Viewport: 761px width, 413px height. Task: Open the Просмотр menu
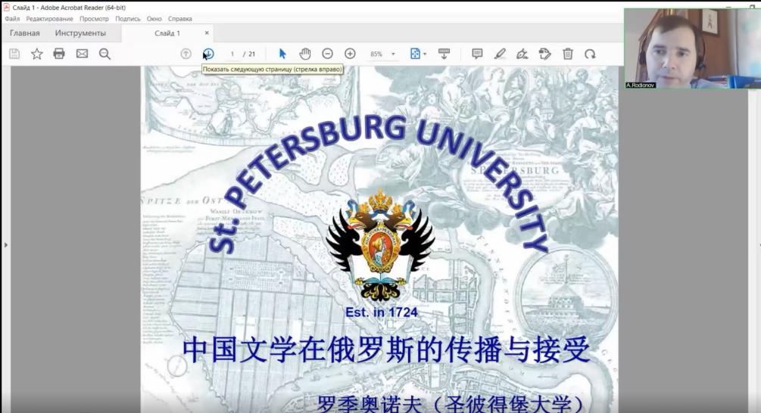tap(94, 19)
